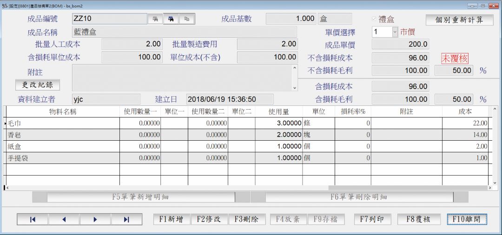Click the 使用數量一 column header
This screenshot has width=502, height=235.
[x=140, y=111]
